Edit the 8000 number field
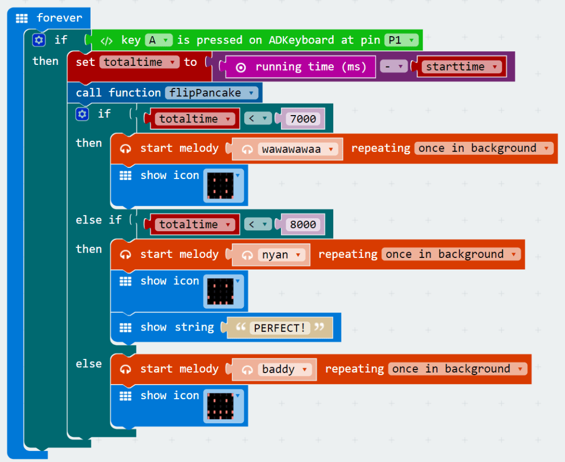The height and width of the screenshot is (462, 565). (303, 224)
